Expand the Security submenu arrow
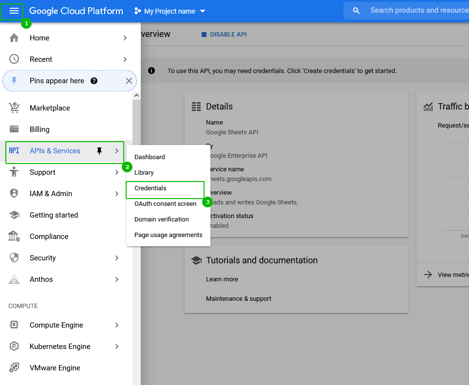469x385 pixels. point(117,258)
